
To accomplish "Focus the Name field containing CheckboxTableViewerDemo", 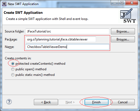I will [67, 47].
